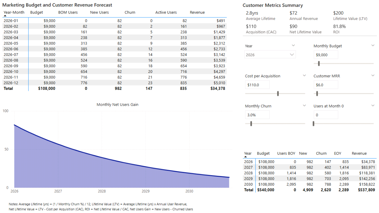The width and height of the screenshot is (379, 213).
Task: Click the Customer MRR $6.0 input field
Action: point(326,85)
